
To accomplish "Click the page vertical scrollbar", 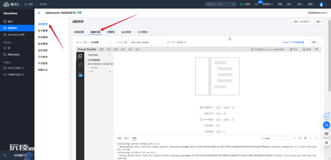I will tap(330, 55).
